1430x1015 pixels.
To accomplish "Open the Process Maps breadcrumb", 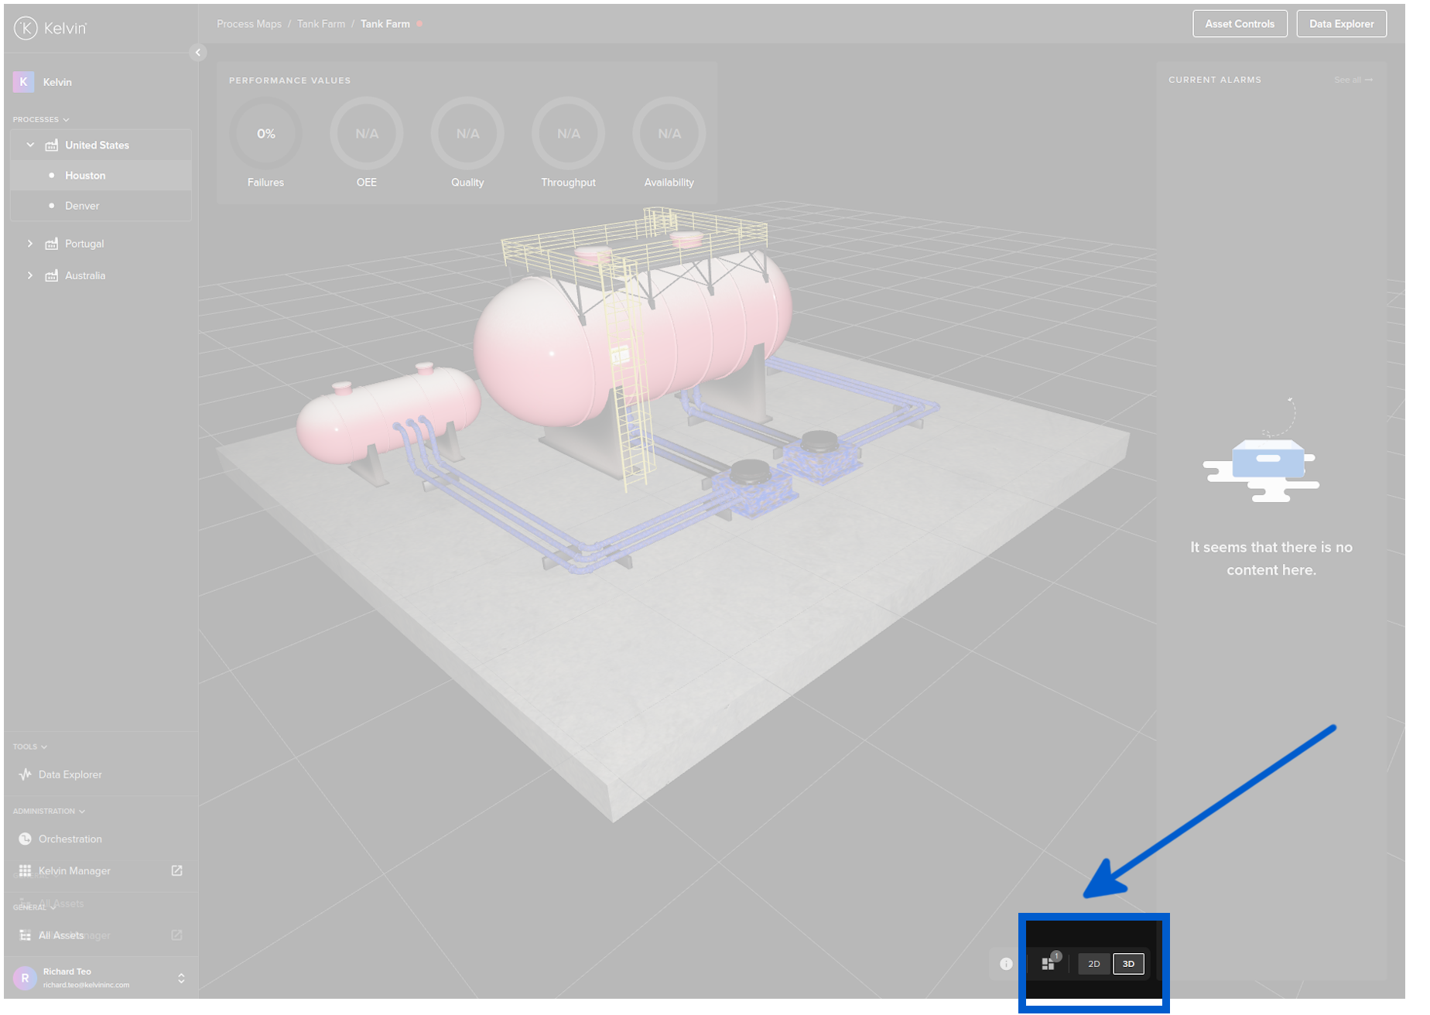I will coord(248,24).
